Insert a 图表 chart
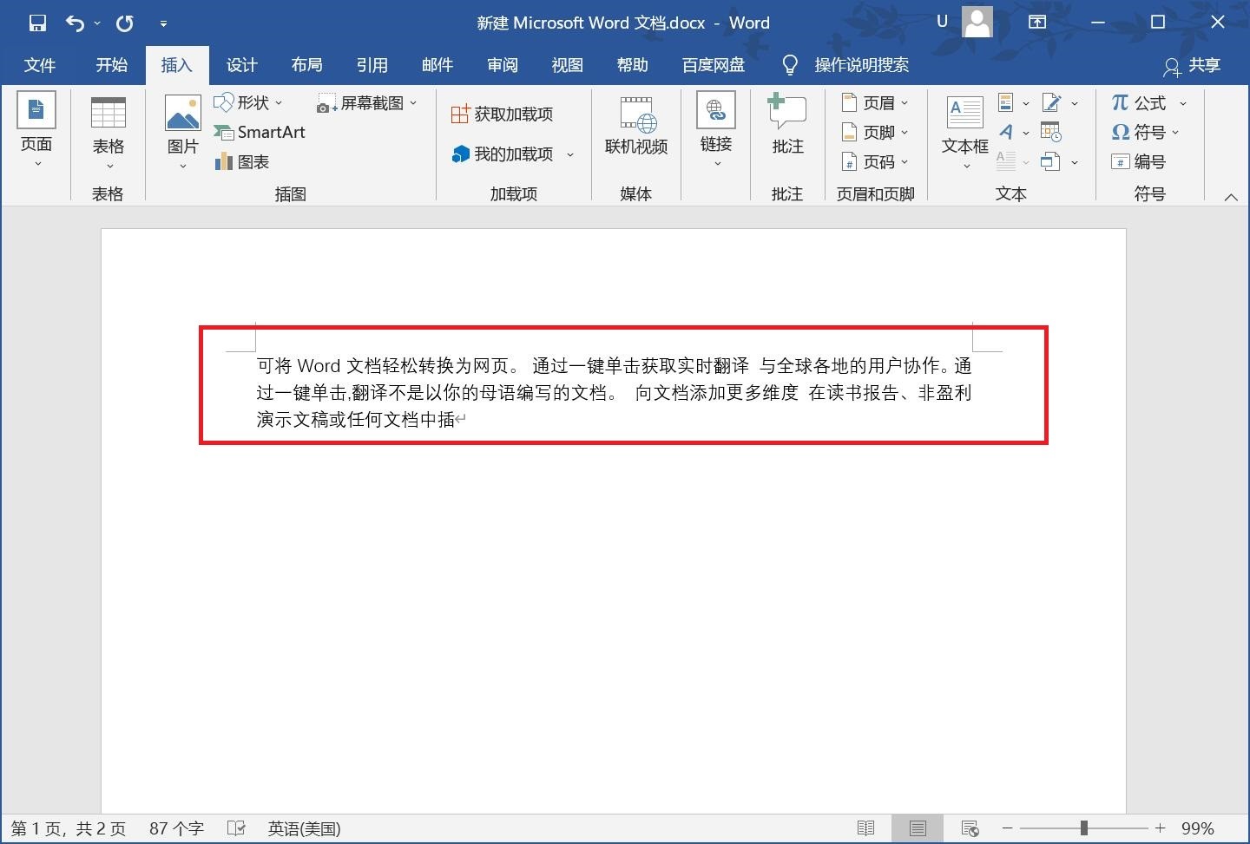The image size is (1250, 844). pyautogui.click(x=242, y=161)
